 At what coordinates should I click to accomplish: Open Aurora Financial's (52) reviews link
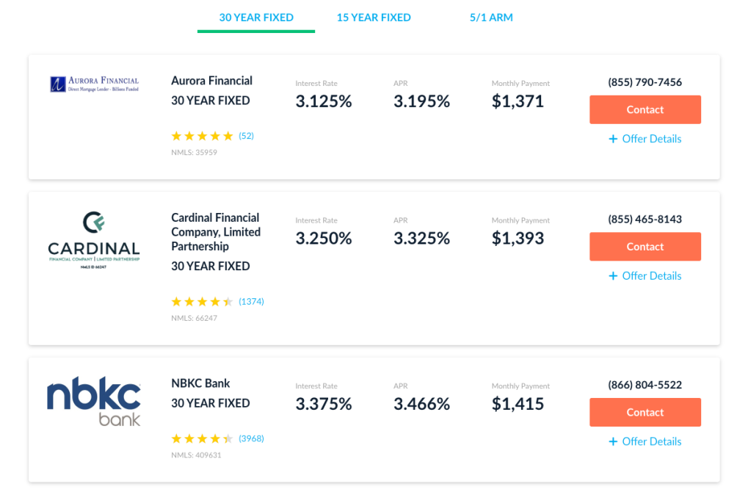click(x=246, y=136)
